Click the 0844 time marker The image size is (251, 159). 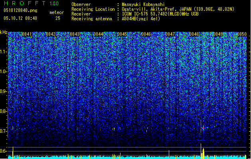tap(98, 34)
